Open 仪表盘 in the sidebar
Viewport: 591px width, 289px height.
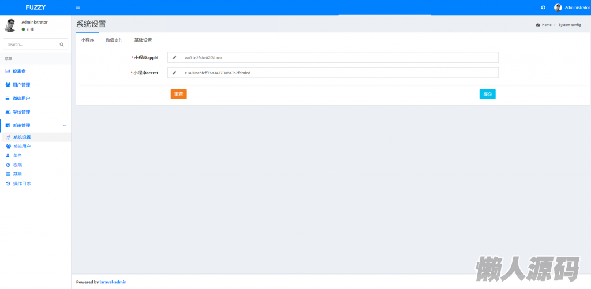pos(35,71)
